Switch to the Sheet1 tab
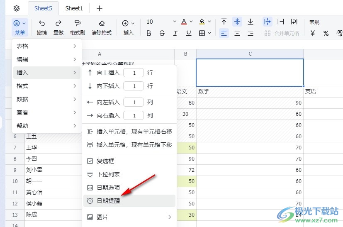This screenshot has height=227, width=343. coord(74,8)
